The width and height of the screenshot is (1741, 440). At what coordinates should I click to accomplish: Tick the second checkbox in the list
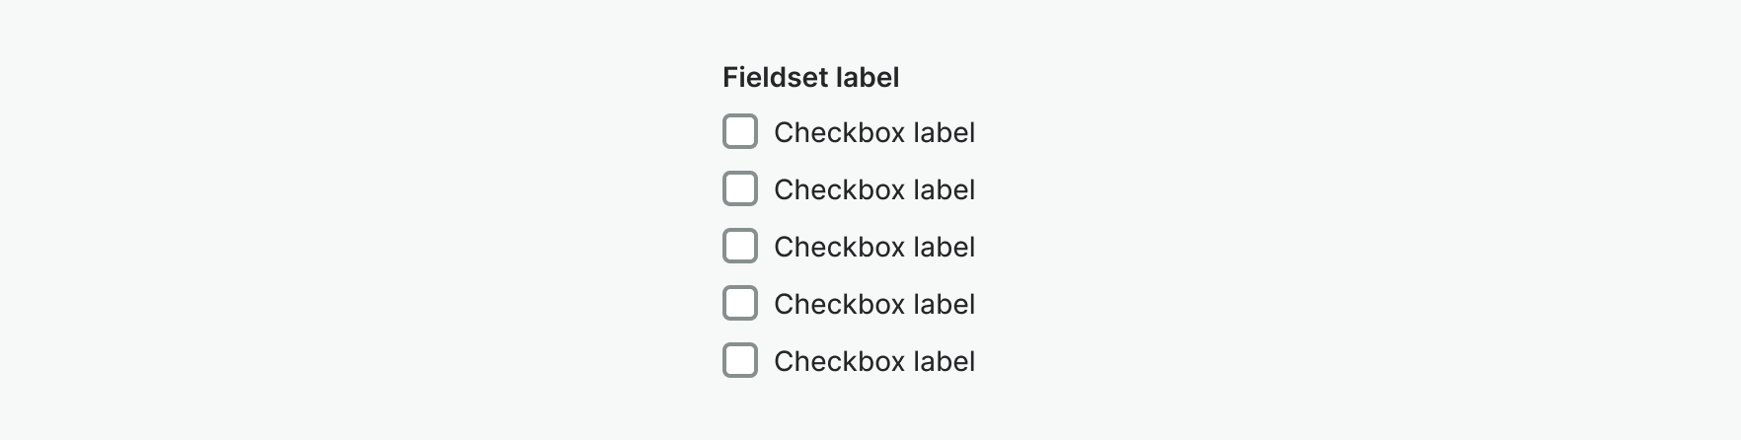click(740, 188)
